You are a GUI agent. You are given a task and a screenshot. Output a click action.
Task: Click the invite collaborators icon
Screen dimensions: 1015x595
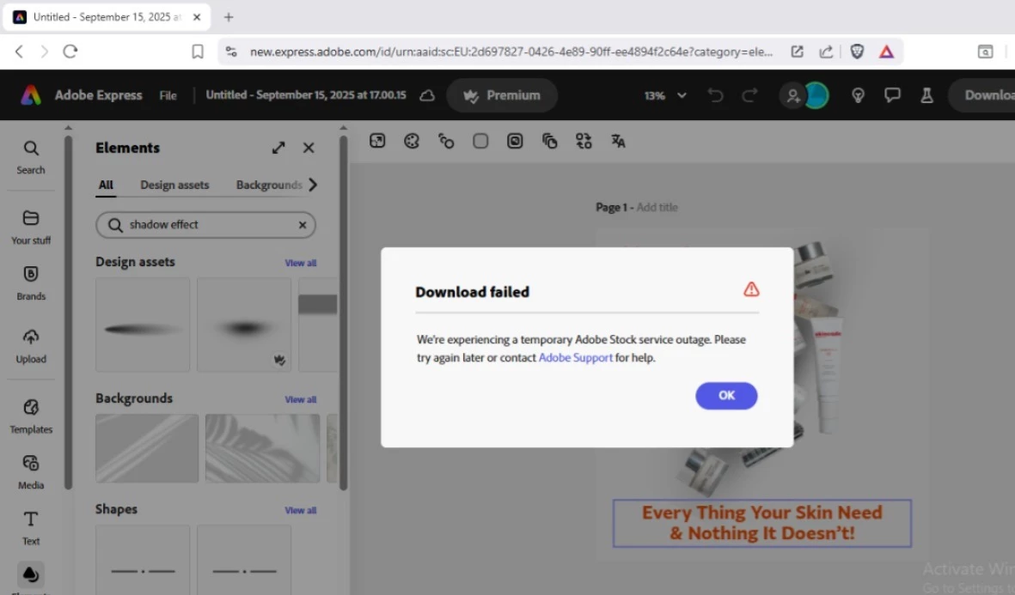pos(792,95)
